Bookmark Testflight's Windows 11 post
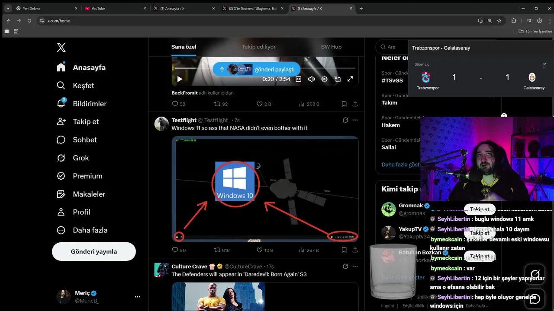This screenshot has height=311, width=554. tap(344, 250)
